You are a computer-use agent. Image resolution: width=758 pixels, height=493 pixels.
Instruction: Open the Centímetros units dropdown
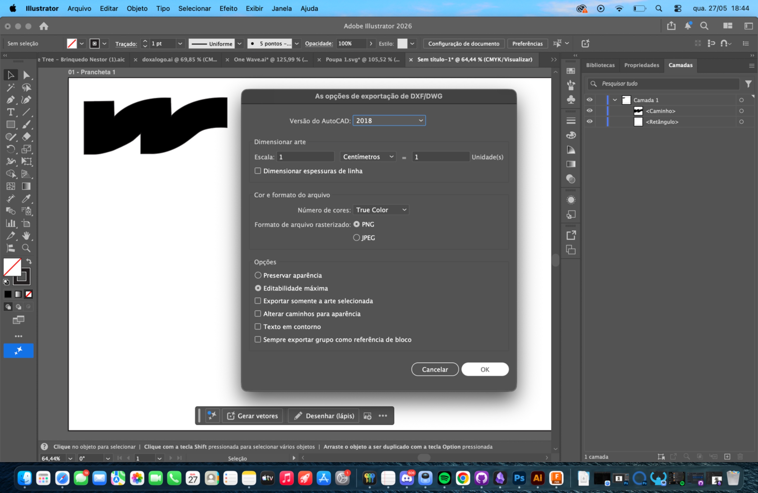click(368, 157)
